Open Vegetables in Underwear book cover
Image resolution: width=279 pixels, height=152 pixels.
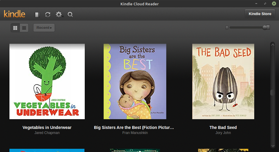pos(47,81)
